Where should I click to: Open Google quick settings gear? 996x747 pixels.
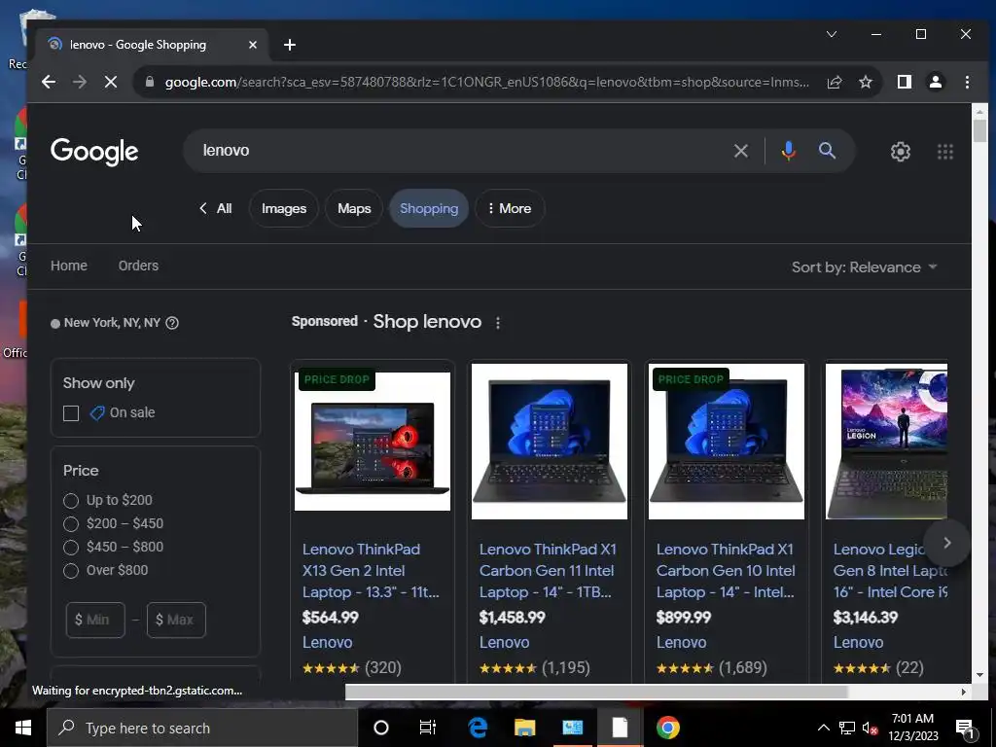point(900,151)
